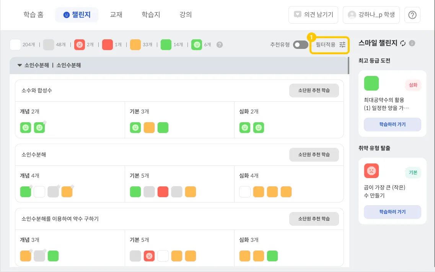Open the 스마일 챌린지 info icon
This screenshot has width=435, height=272.
tap(412, 43)
